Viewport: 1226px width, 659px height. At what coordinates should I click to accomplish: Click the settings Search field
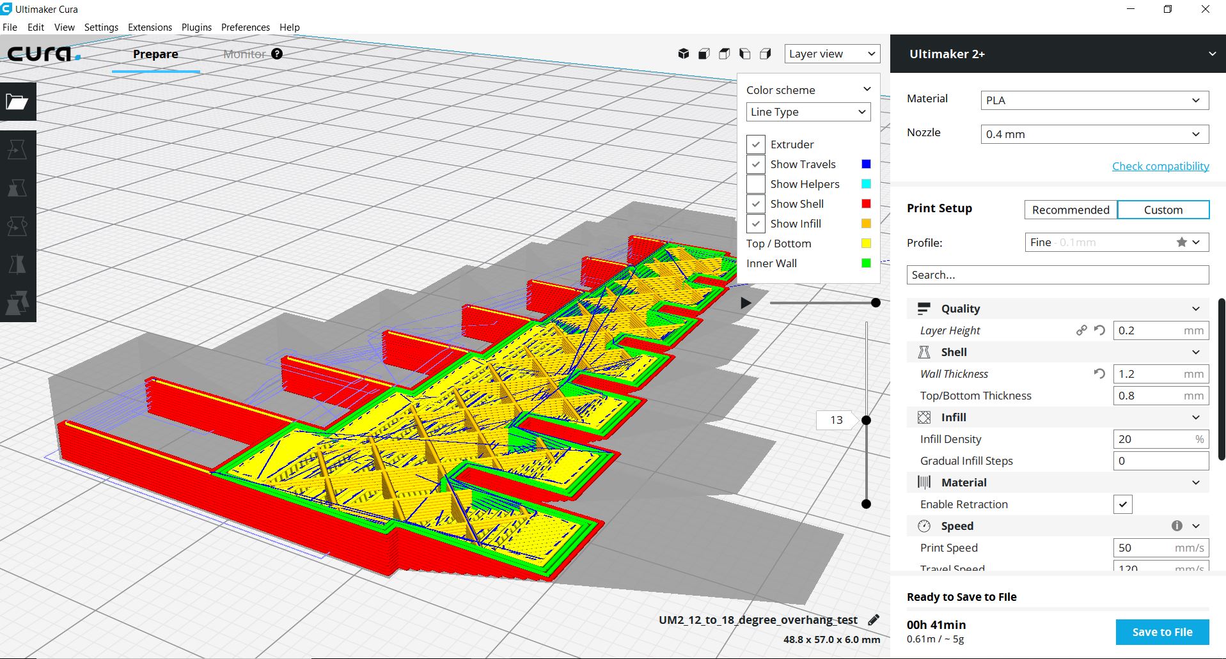tap(1058, 275)
